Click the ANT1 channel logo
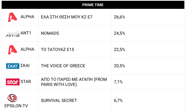 [13, 33]
